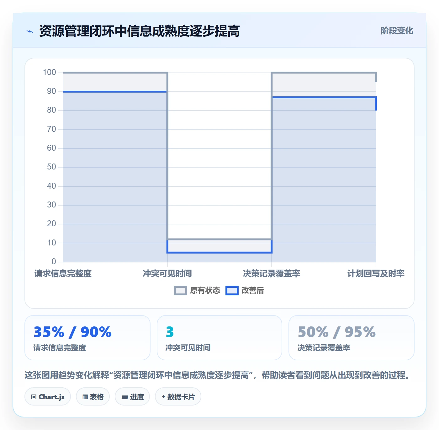Viewport: 439px width, 430px height.
Task: Click the 决策记录覆盖率 caption in the third card
Action: click(x=324, y=348)
